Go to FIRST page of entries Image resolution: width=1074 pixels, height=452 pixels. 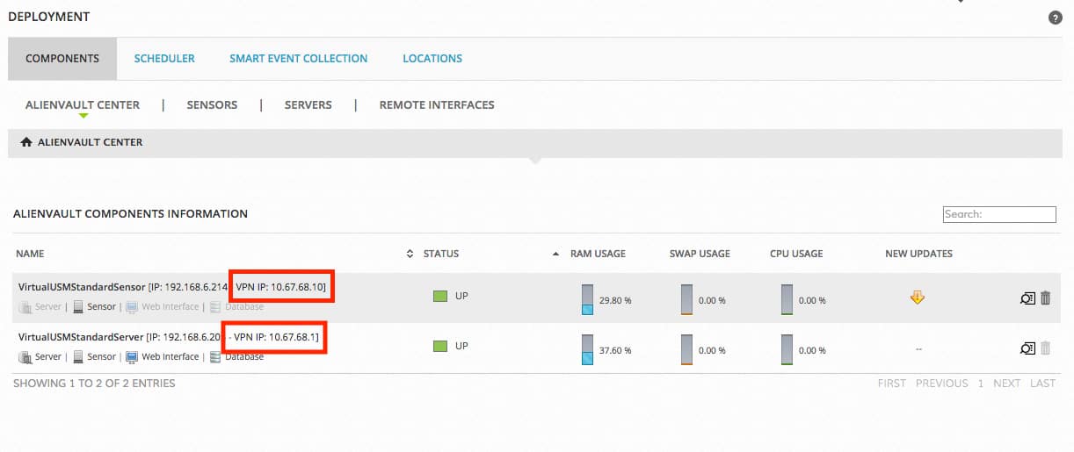[x=891, y=384]
